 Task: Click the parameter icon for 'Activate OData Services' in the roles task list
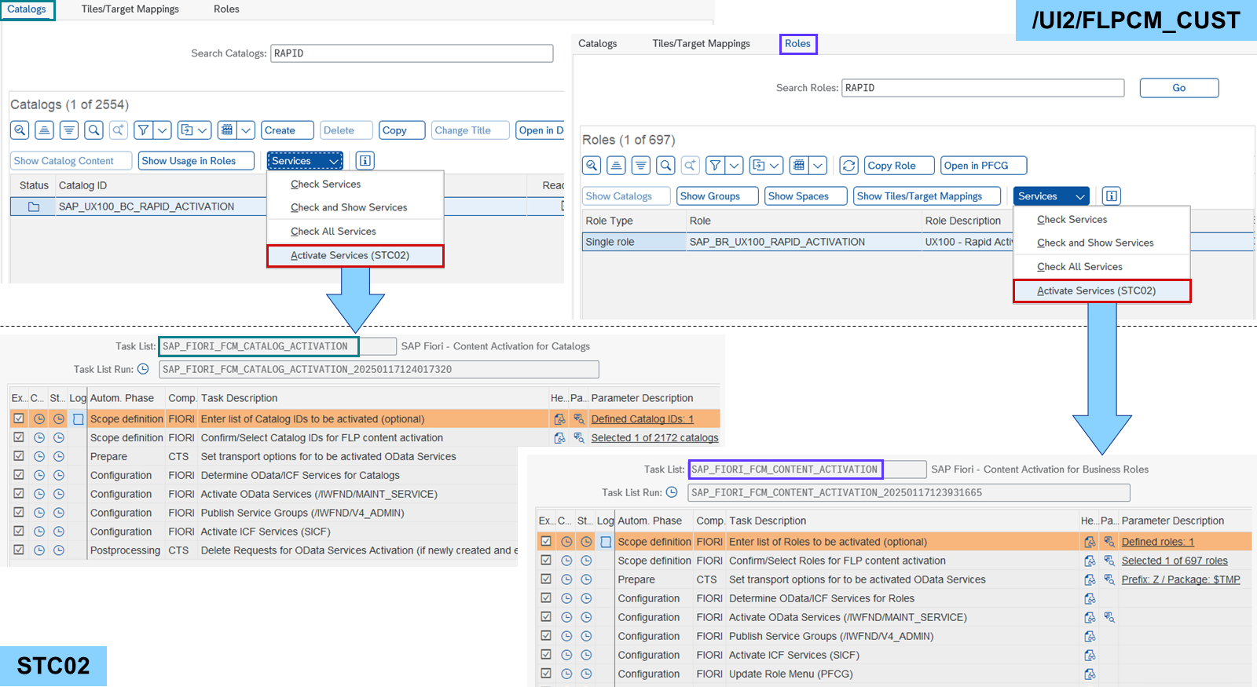(1109, 617)
